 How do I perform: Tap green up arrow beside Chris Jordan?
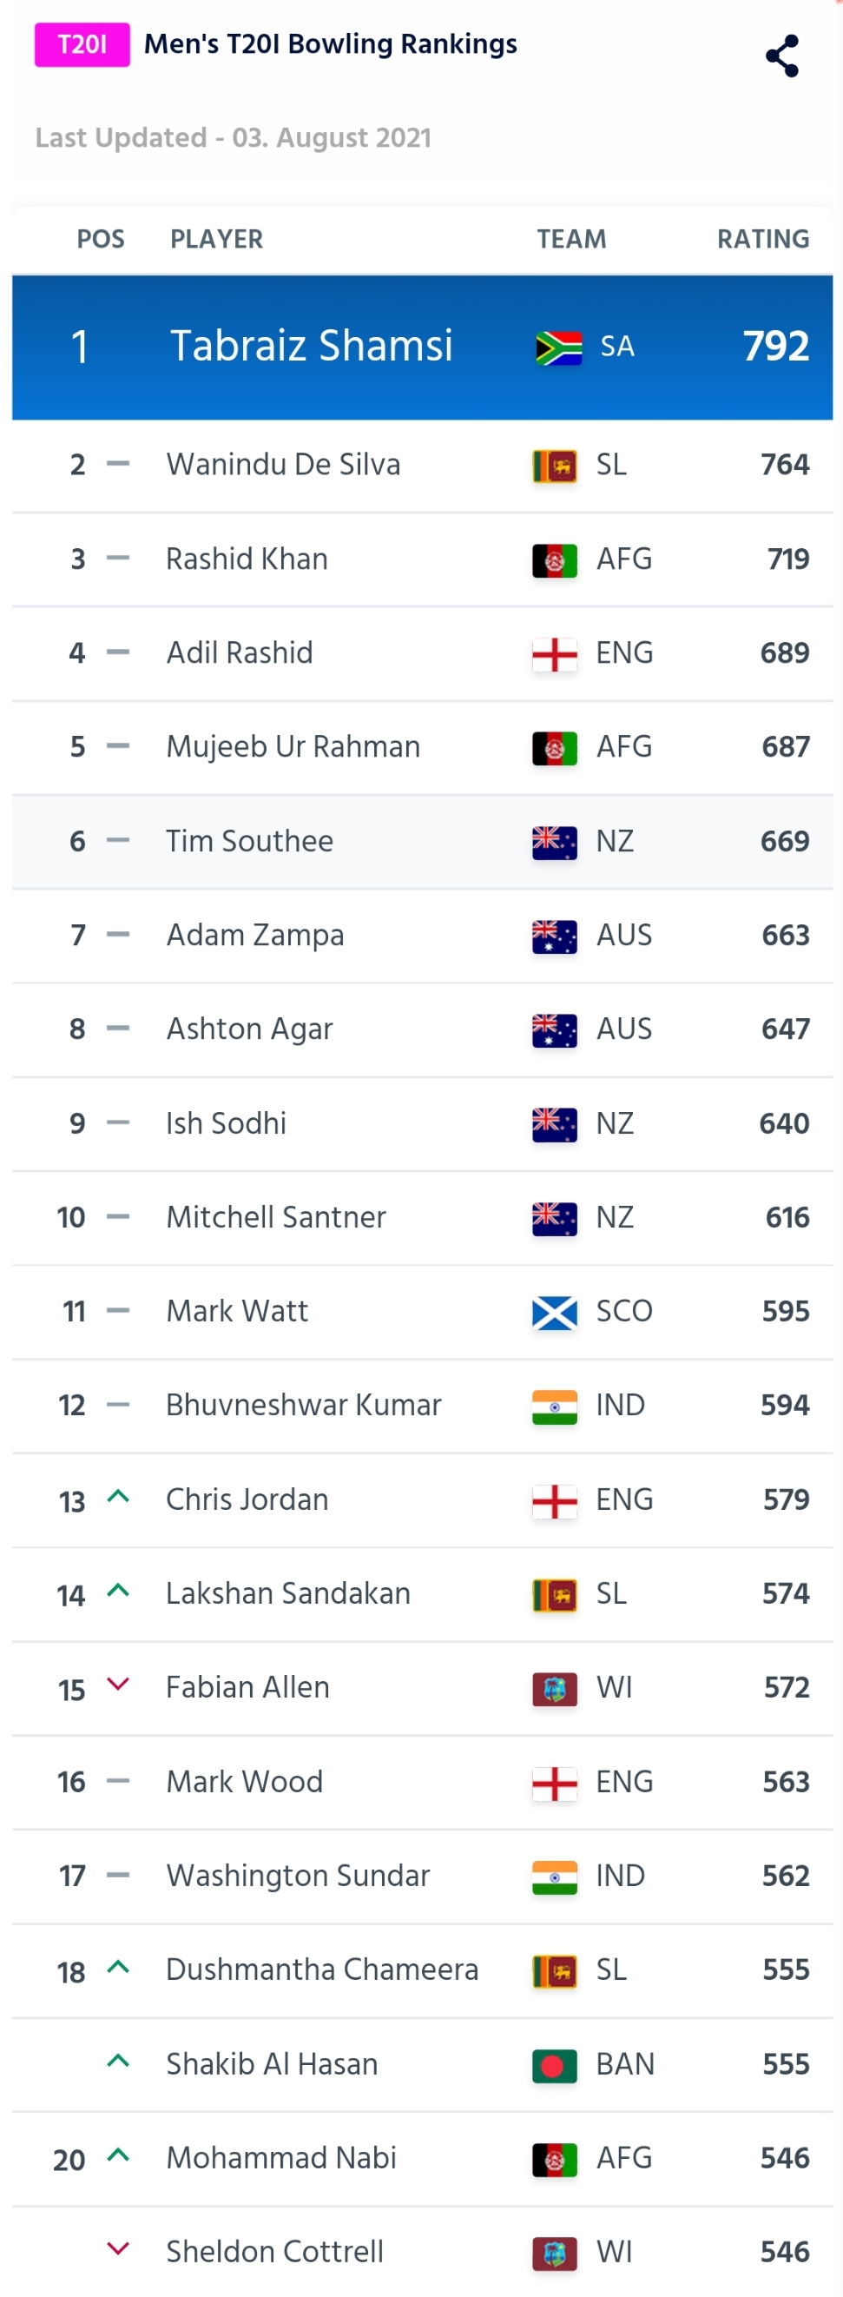point(117,1497)
